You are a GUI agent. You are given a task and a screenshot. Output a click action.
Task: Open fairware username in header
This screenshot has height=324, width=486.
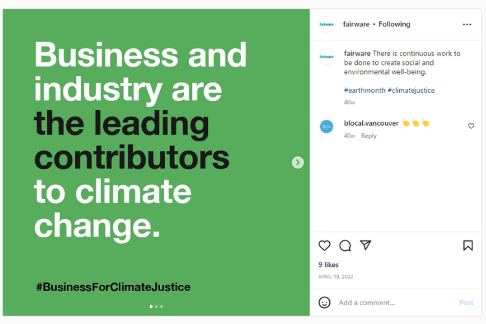tap(356, 24)
